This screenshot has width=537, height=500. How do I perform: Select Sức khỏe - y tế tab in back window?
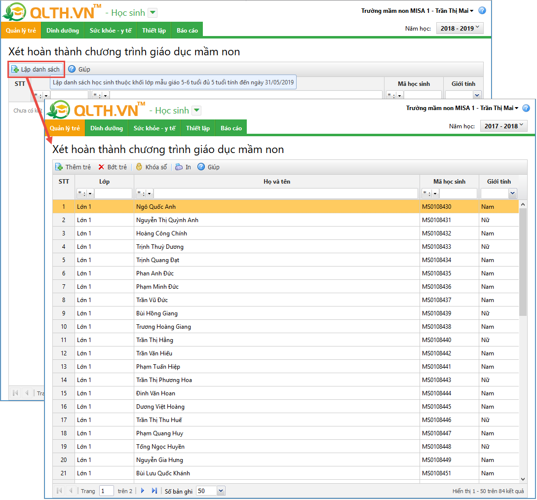point(111,31)
